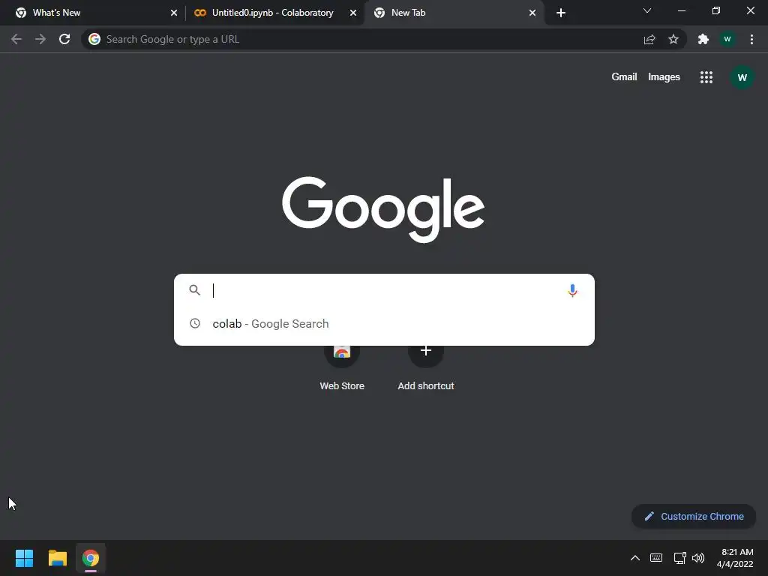The width and height of the screenshot is (768, 576).
Task: Open the Windows Start menu
Action: click(x=24, y=558)
